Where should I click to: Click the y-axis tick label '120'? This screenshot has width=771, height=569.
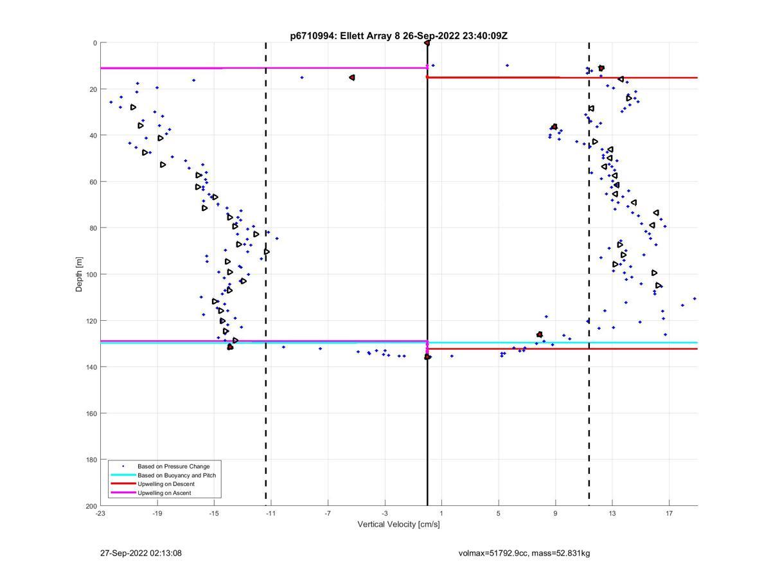91,321
